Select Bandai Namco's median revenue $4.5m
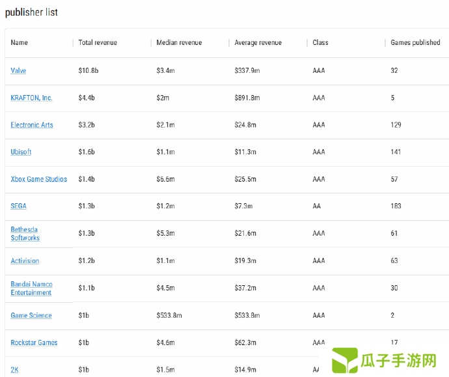 click(x=165, y=288)
